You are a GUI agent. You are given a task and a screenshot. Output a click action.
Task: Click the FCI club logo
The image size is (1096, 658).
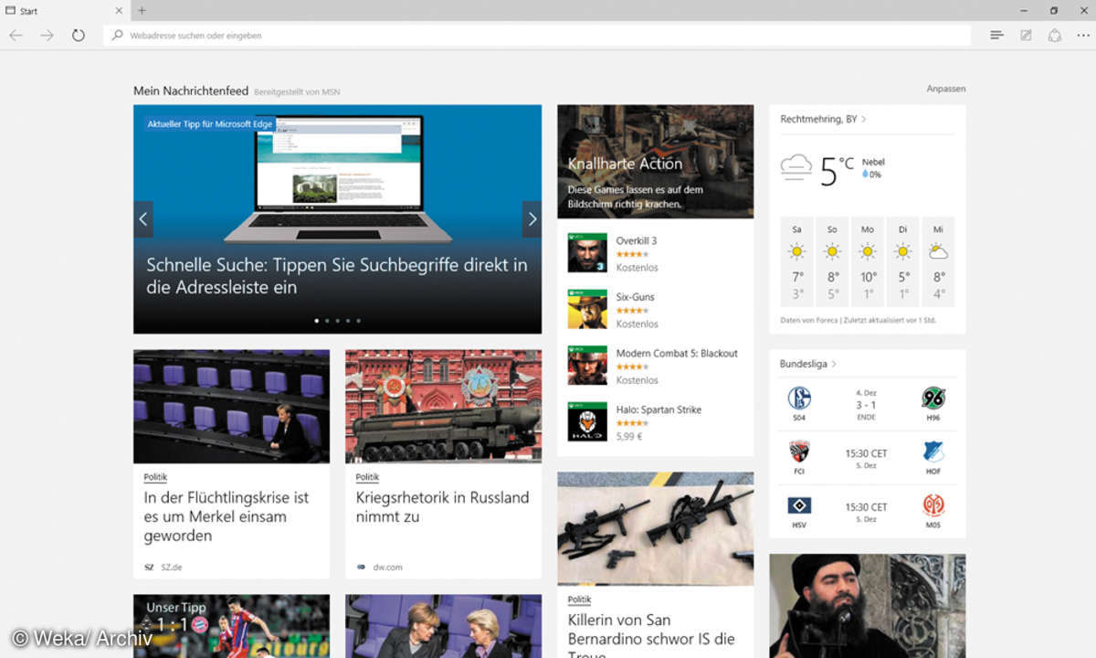click(x=799, y=451)
